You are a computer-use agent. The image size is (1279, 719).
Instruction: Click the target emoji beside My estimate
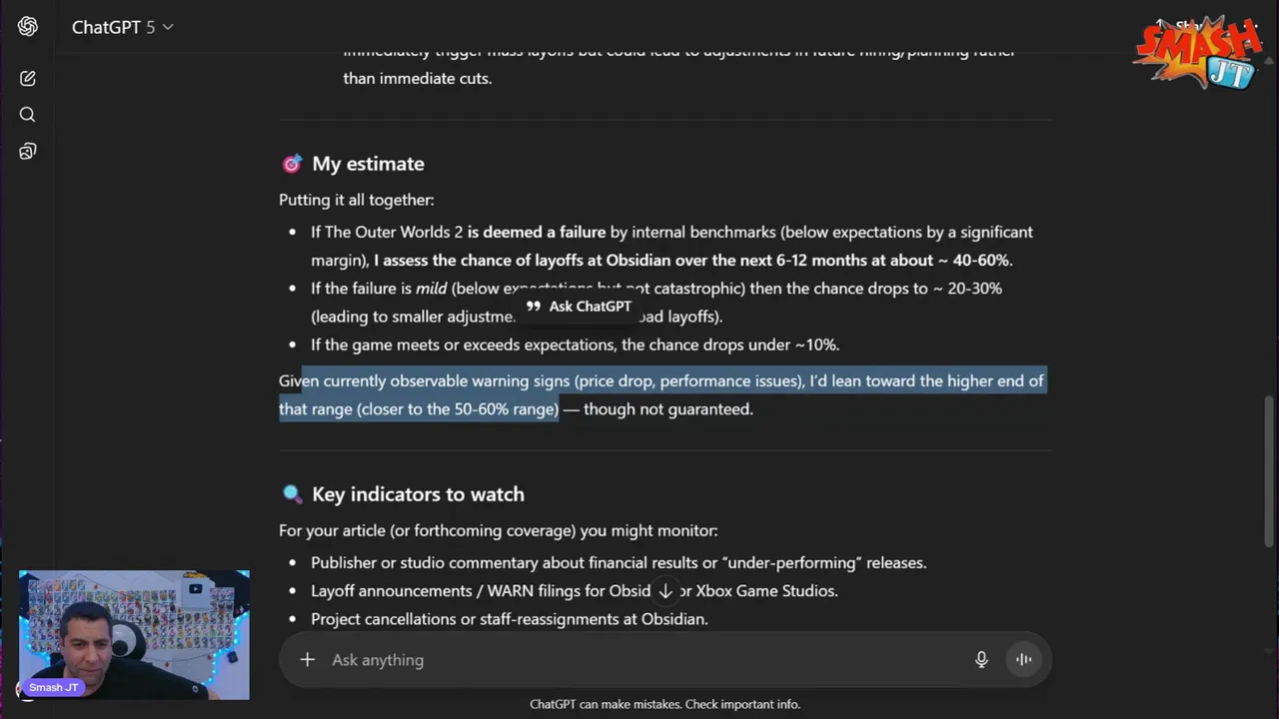point(292,164)
